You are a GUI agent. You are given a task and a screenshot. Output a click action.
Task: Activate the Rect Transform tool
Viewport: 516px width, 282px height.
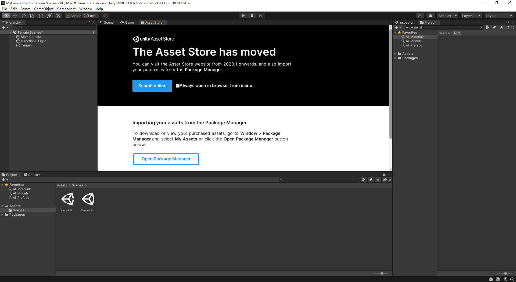point(41,16)
